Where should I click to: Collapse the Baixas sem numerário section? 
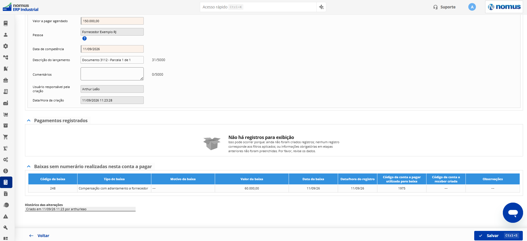(x=29, y=166)
